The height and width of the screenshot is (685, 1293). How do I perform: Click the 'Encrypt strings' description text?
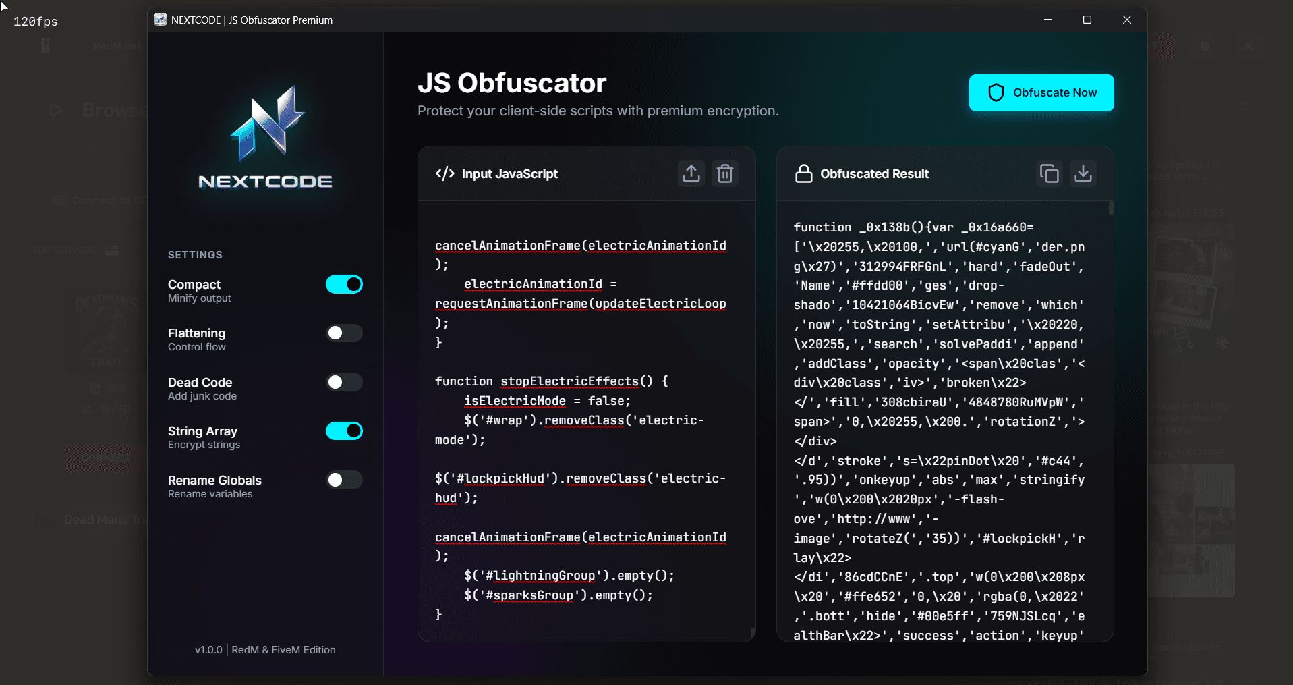(204, 445)
